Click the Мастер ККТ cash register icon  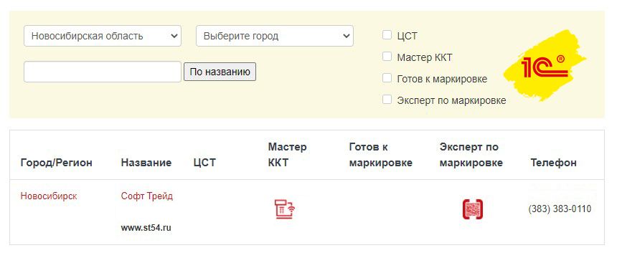(285, 209)
